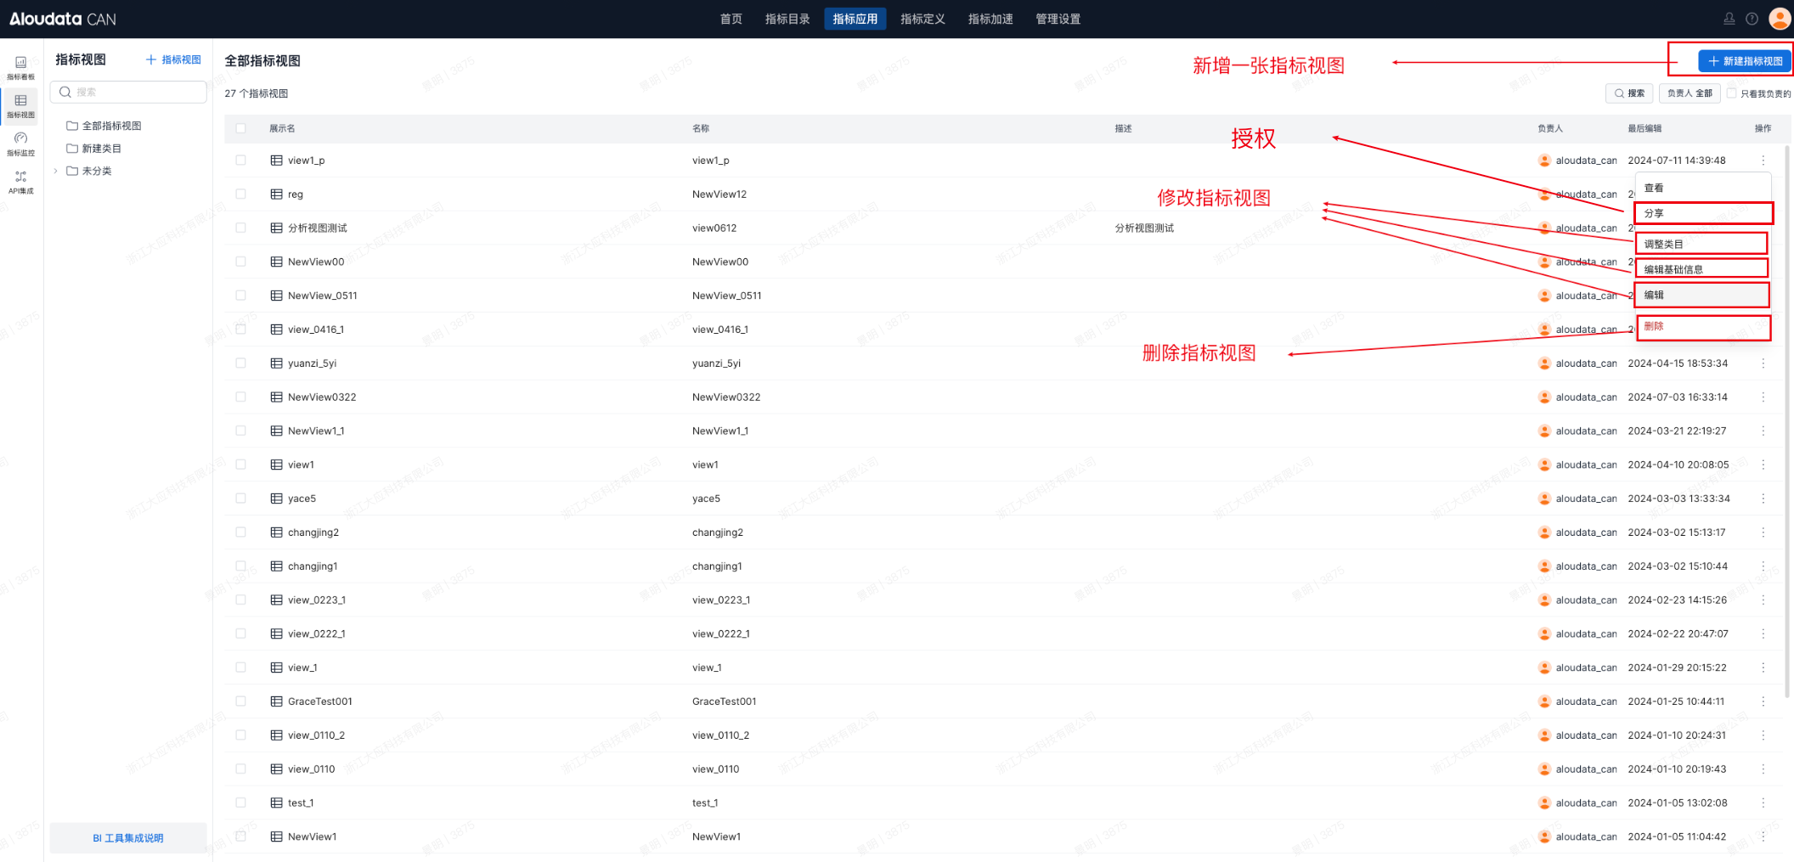Image resolution: width=1794 pixels, height=862 pixels.
Task: Click the blue 新建指标视图 button
Action: pos(1744,61)
